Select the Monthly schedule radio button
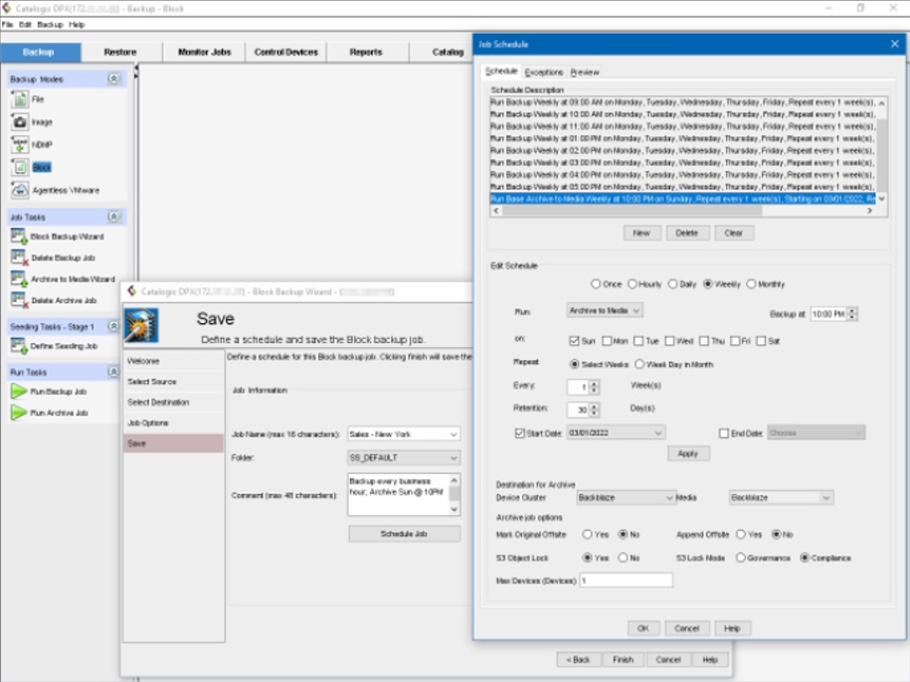910x682 pixels. pyautogui.click(x=752, y=284)
